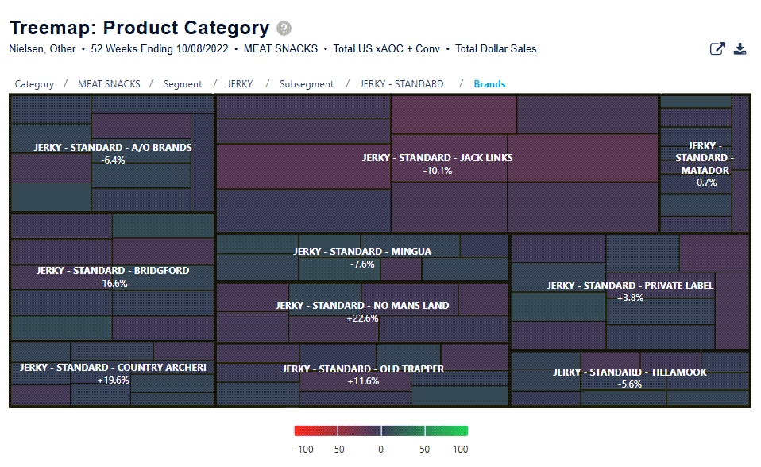Click the legend label 100
This screenshot has width=761, height=467.
(460, 450)
